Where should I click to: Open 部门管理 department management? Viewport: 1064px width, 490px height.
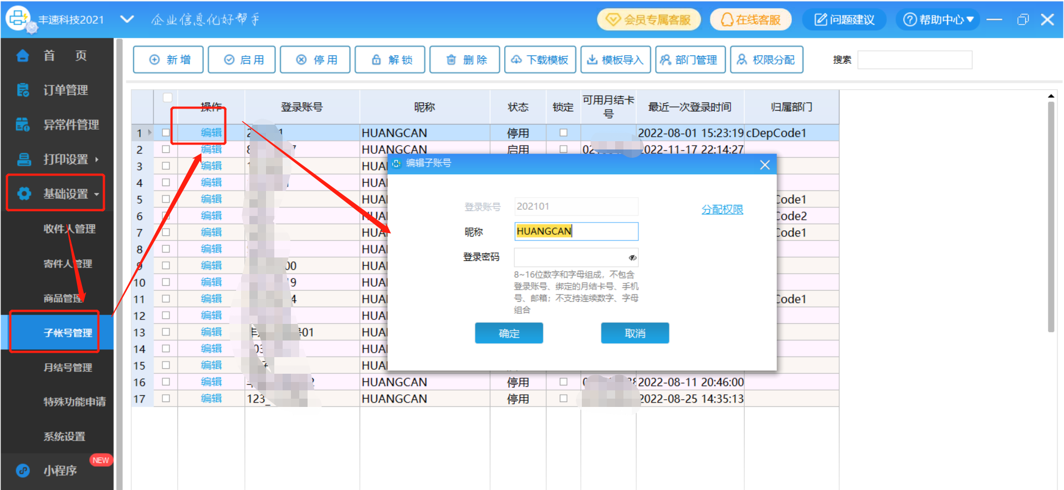pos(690,60)
